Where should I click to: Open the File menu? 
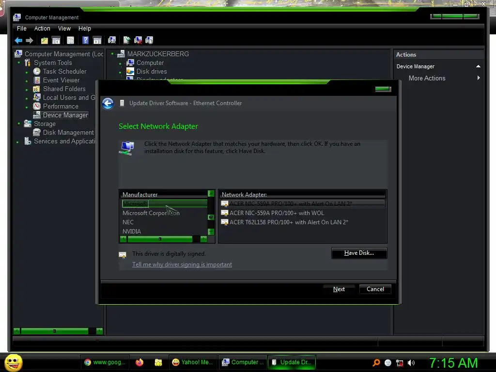coord(21,29)
